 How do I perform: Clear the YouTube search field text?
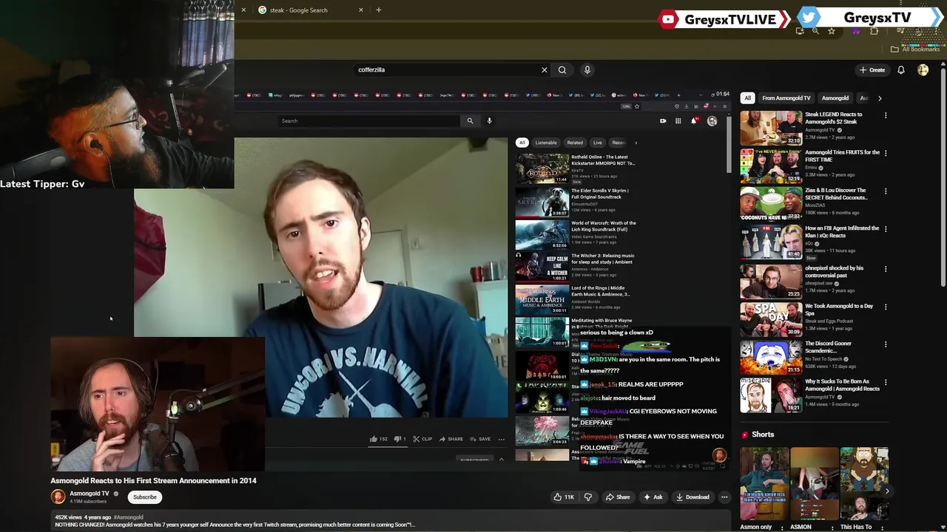click(545, 70)
